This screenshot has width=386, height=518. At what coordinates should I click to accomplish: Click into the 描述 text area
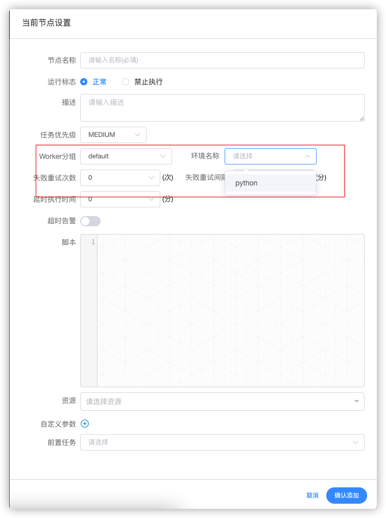pyautogui.click(x=222, y=107)
